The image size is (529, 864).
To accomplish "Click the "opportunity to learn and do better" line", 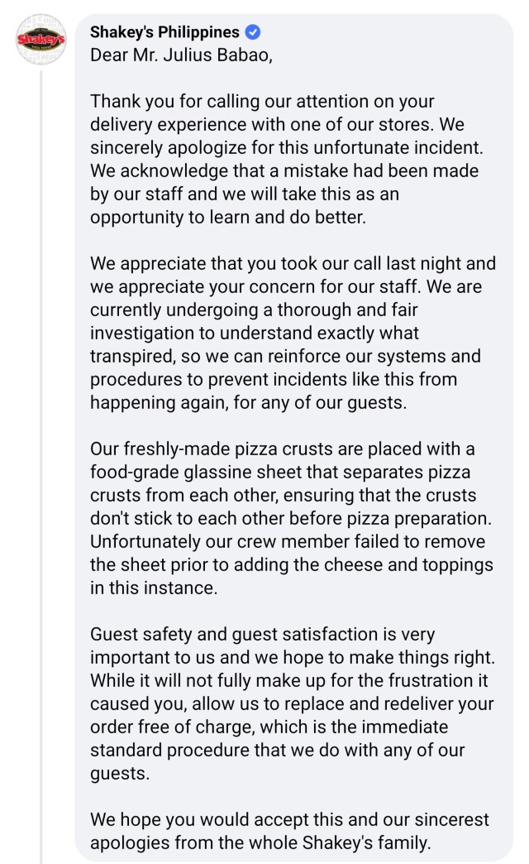I will coord(240,217).
